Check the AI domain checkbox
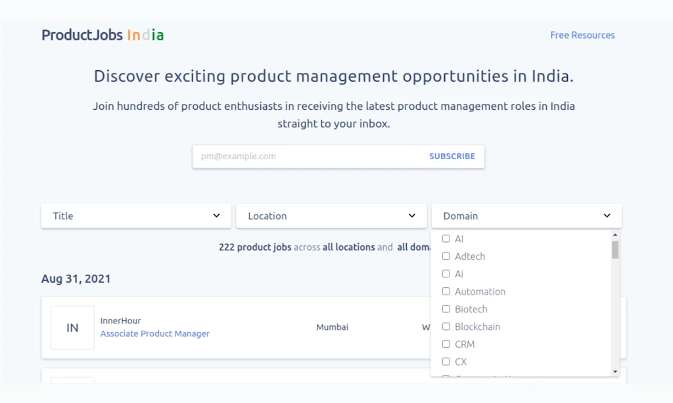 point(446,239)
